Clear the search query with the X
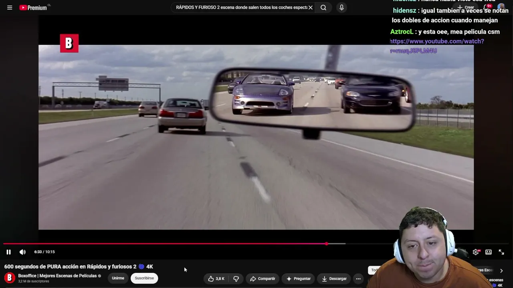This screenshot has width=513, height=288. click(x=311, y=8)
